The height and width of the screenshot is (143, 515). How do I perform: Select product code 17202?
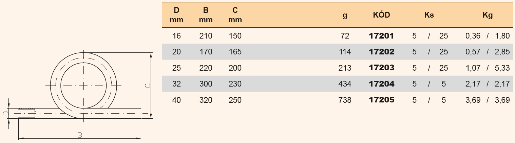click(x=381, y=52)
